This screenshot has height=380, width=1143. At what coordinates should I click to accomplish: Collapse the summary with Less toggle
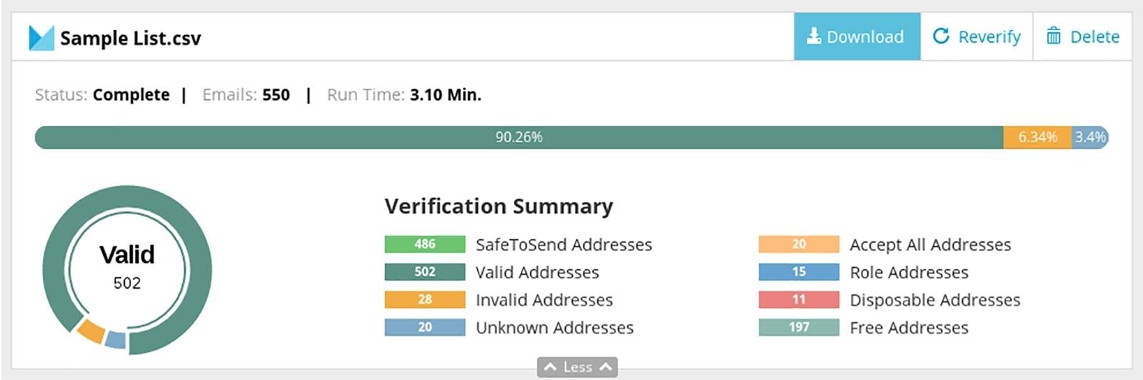click(577, 367)
